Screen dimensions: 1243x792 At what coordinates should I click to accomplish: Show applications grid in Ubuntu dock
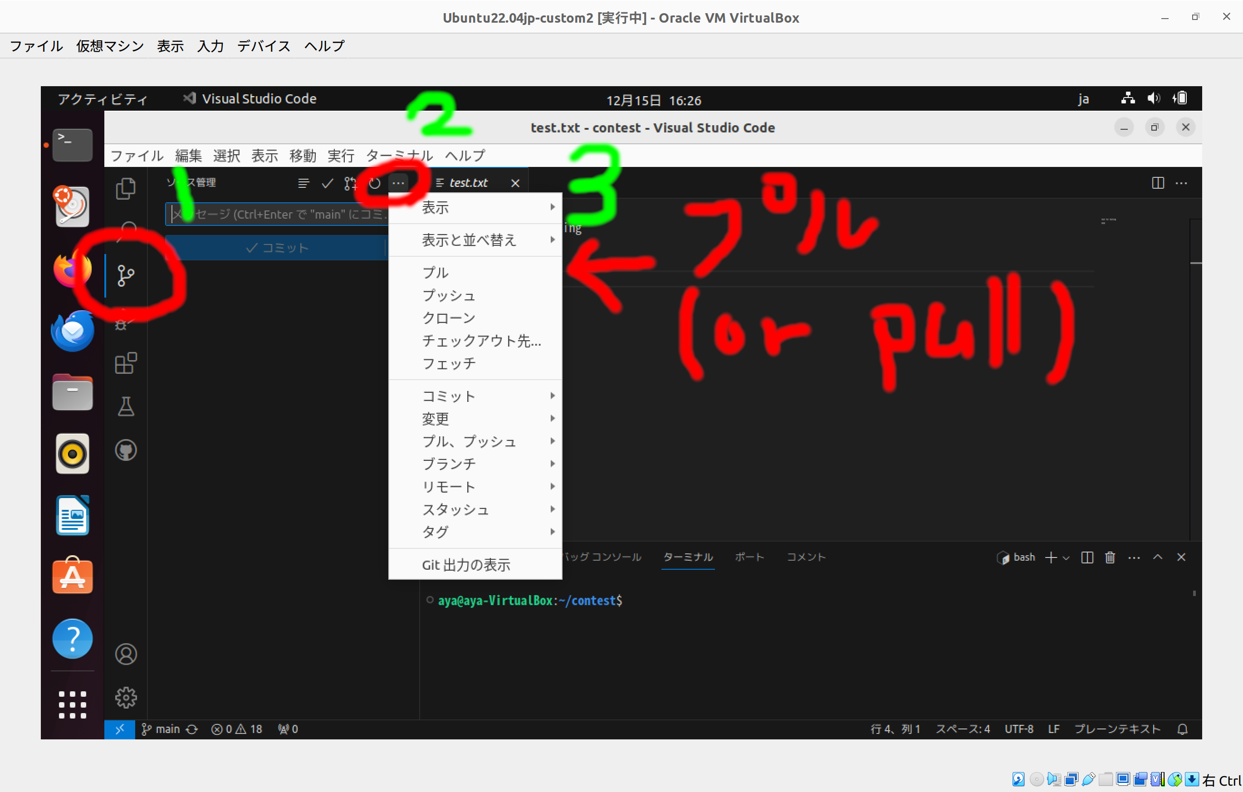(x=72, y=704)
